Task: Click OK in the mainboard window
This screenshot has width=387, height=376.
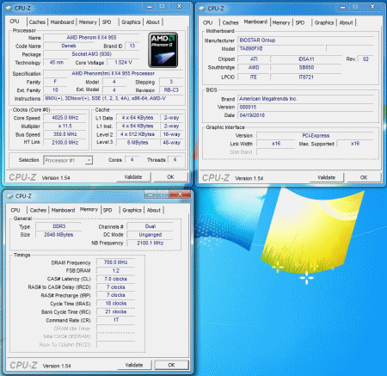Action: (364, 177)
